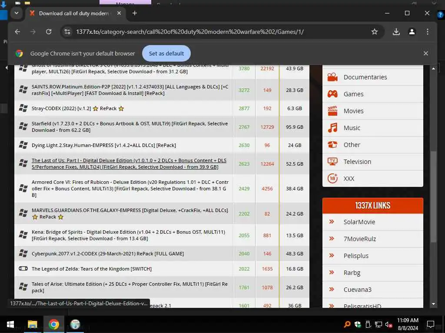The height and width of the screenshot is (333, 445).
Task: Open the SolarMovie link
Action: [359, 222]
